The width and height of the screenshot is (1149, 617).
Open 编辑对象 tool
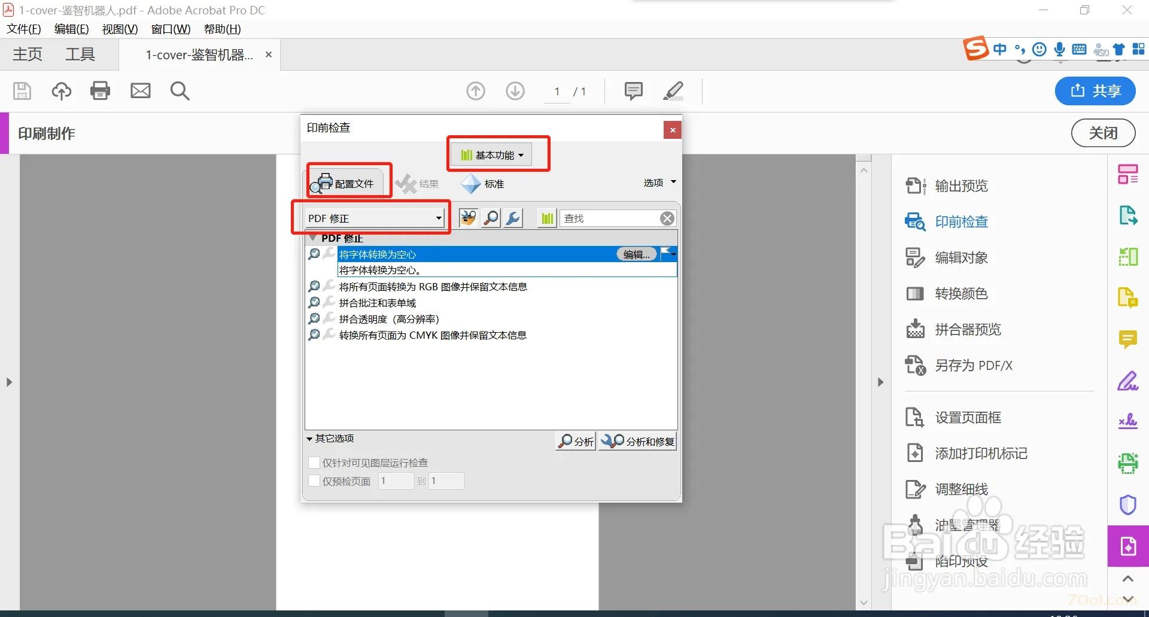(x=946, y=258)
